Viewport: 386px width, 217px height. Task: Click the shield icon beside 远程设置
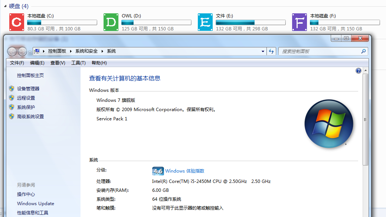pos(12,98)
